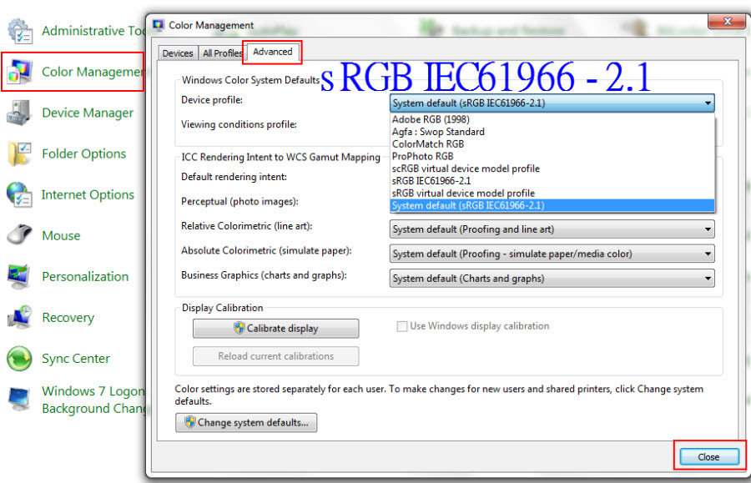Select the Advanced tab
The image size is (751, 483).
pyautogui.click(x=273, y=52)
